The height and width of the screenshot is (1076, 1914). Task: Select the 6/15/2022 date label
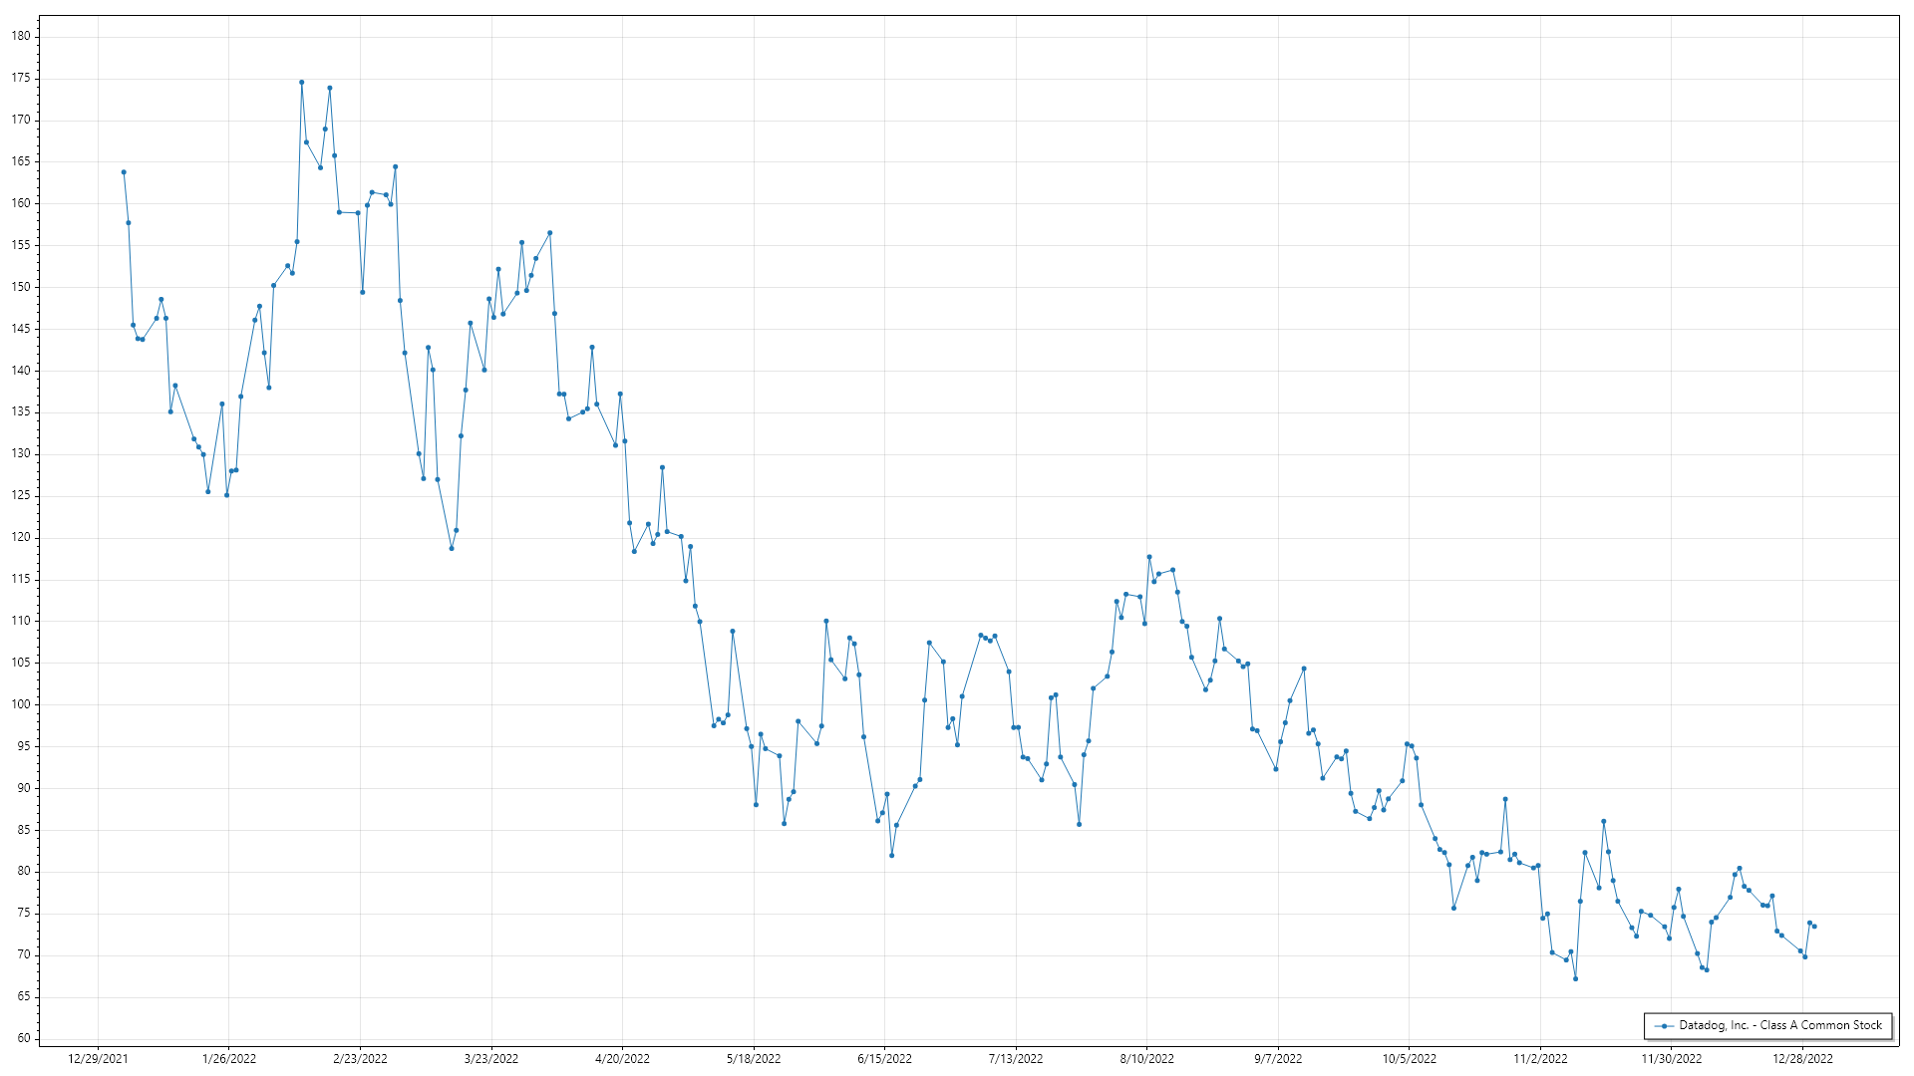tap(884, 1059)
